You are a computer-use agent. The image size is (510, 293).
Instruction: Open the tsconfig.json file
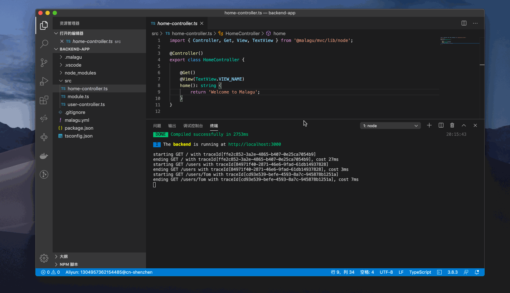99,136
